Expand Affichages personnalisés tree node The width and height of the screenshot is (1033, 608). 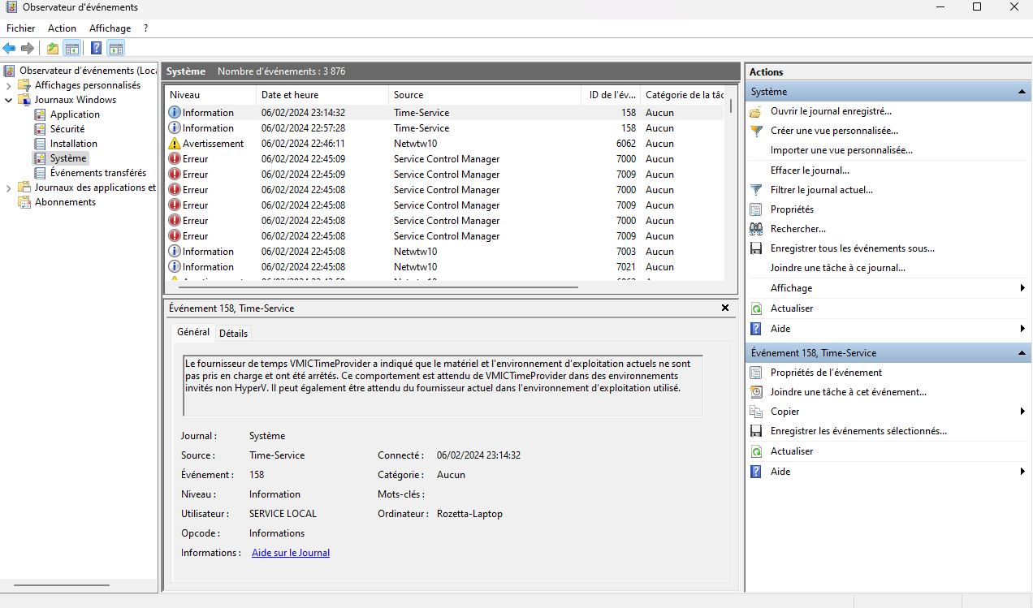pyautogui.click(x=9, y=85)
